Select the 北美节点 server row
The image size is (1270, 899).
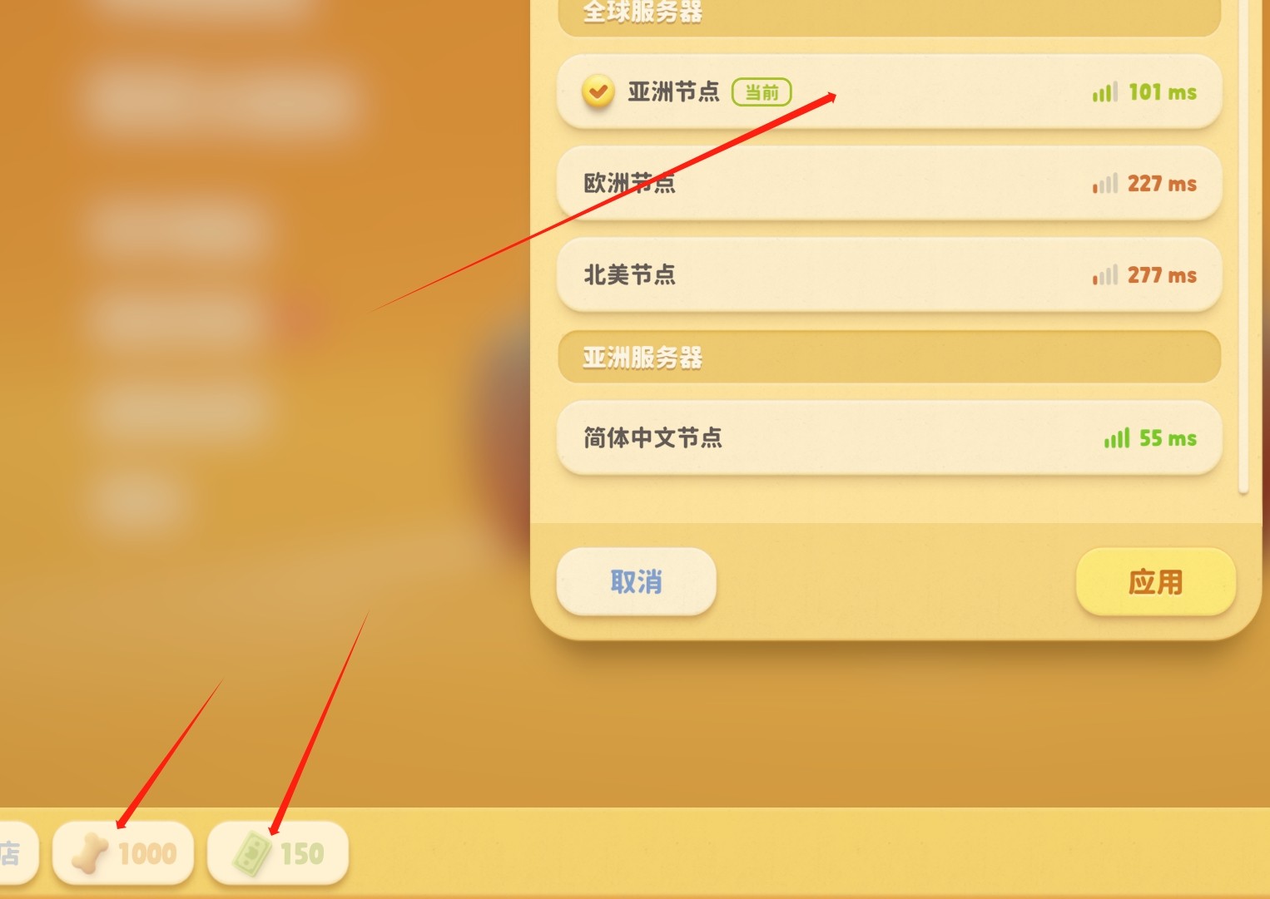click(x=889, y=274)
